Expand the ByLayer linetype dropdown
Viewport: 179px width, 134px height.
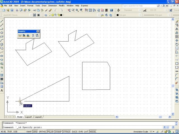click(x=169, y=15)
